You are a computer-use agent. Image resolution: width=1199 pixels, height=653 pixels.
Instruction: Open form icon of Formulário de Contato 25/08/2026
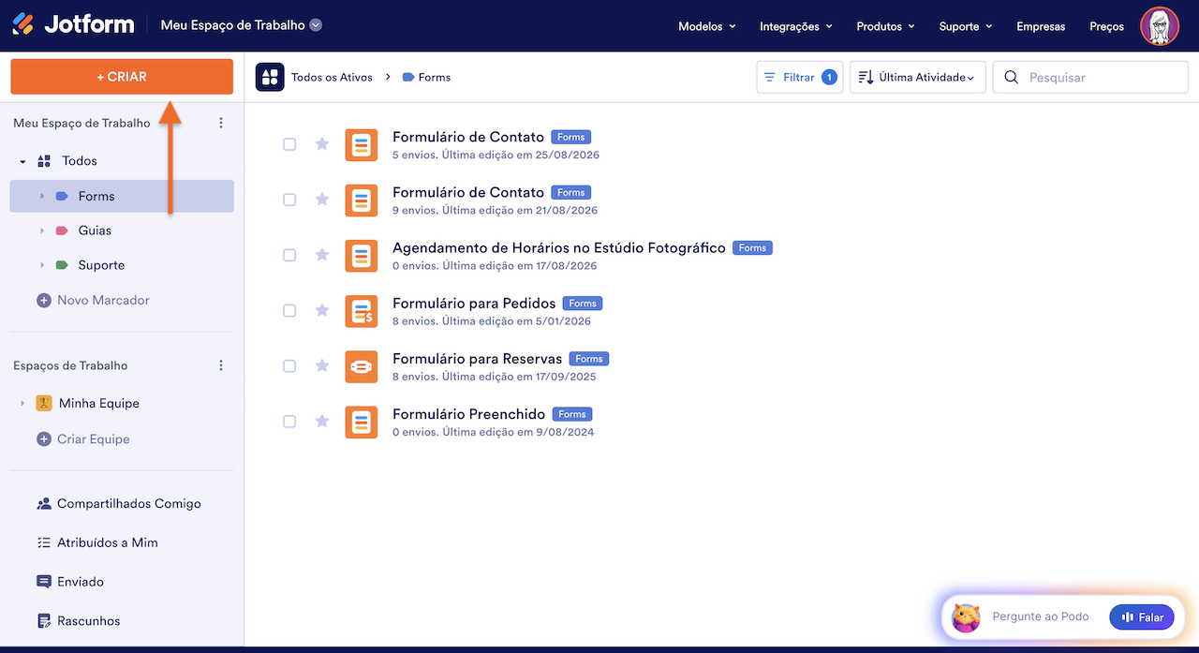pos(362,145)
